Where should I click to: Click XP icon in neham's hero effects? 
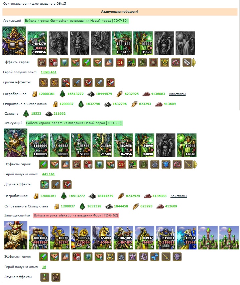click(x=121, y=165)
